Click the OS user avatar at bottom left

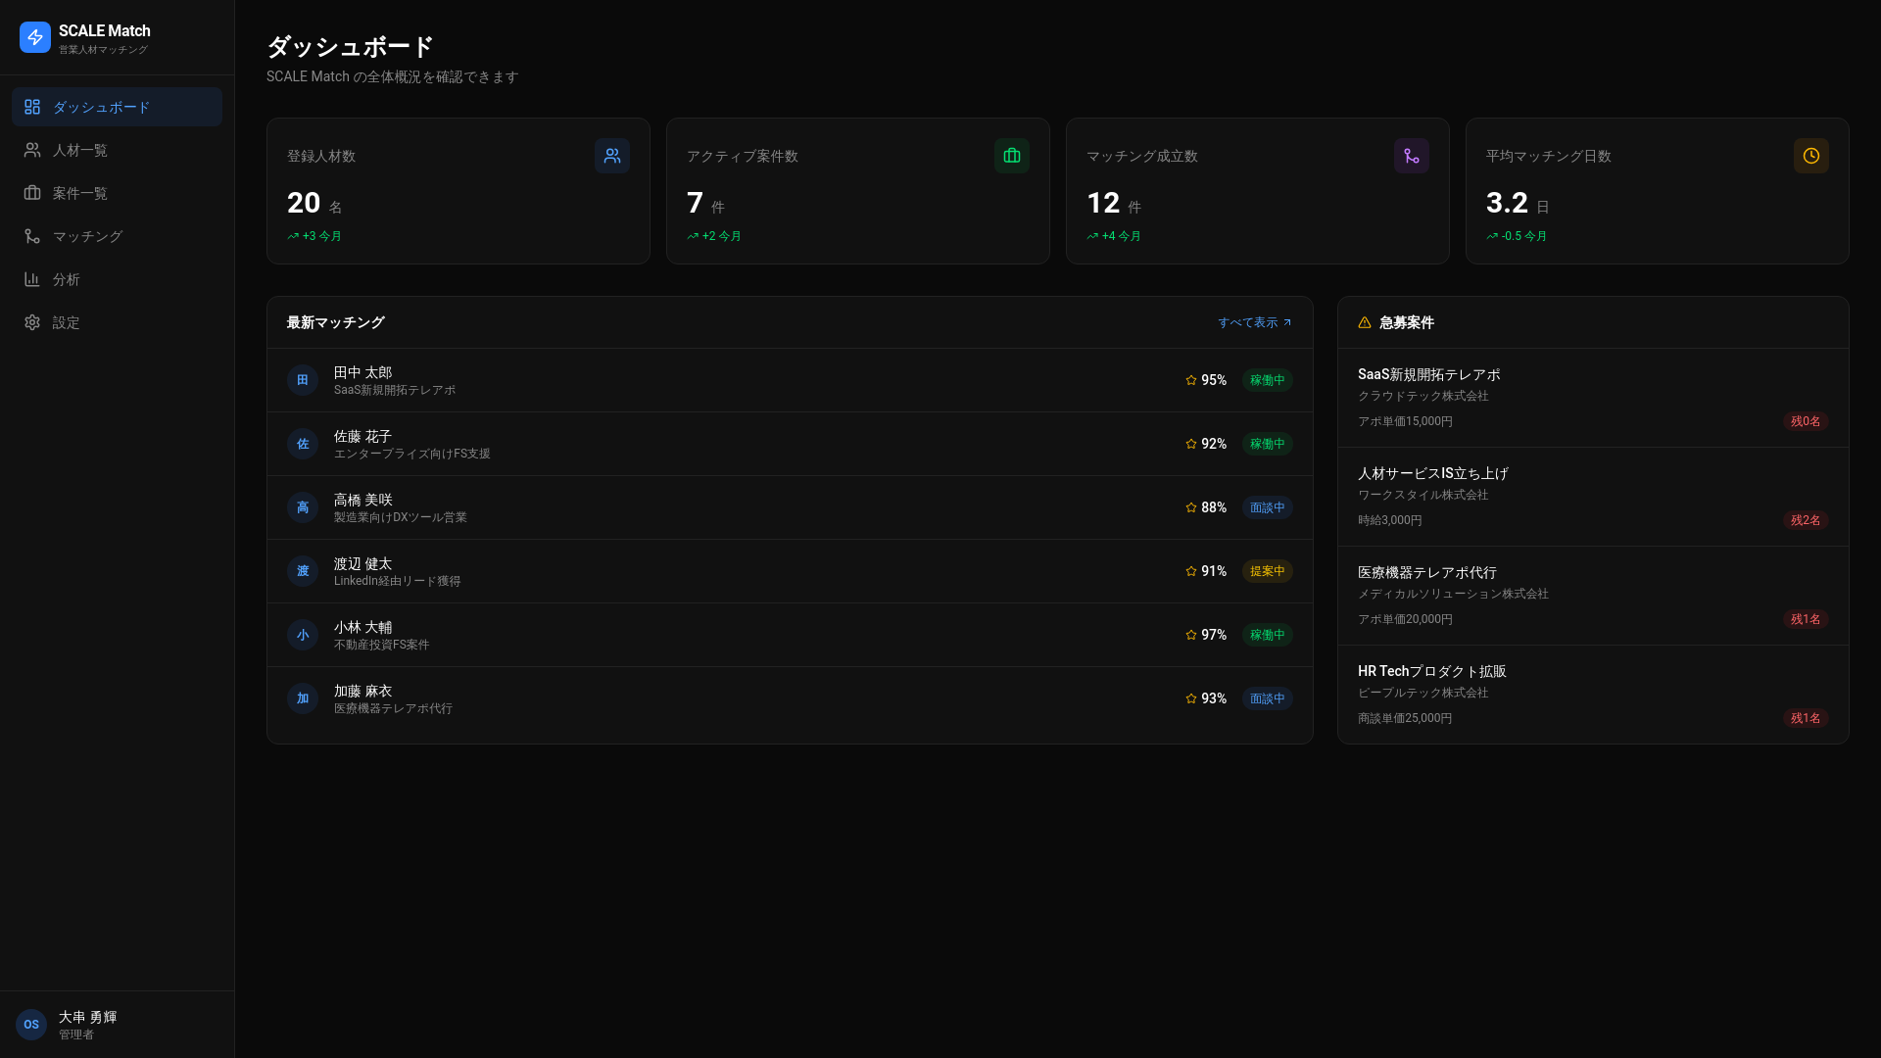[x=31, y=1025]
